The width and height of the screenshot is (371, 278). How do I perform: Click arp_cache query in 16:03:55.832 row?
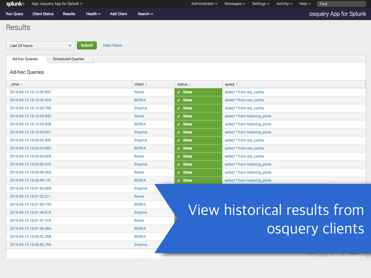[245, 140]
